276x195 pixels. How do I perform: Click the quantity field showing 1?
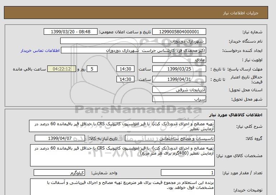[x=187, y=172]
